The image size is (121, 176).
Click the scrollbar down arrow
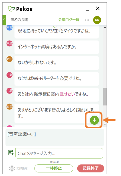[105, 124]
